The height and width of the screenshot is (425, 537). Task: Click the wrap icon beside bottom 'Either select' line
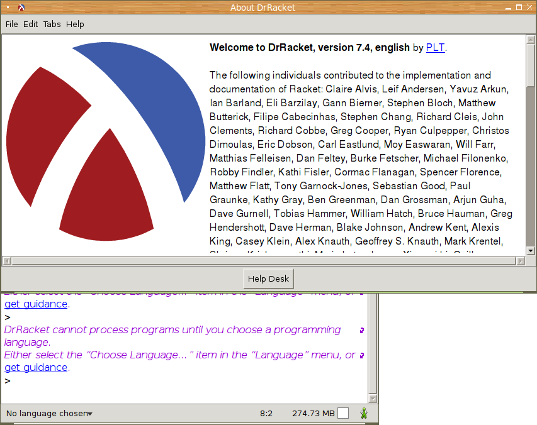coord(361,356)
